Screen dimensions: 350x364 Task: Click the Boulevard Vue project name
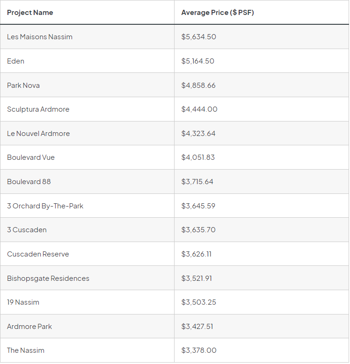[x=31, y=157]
